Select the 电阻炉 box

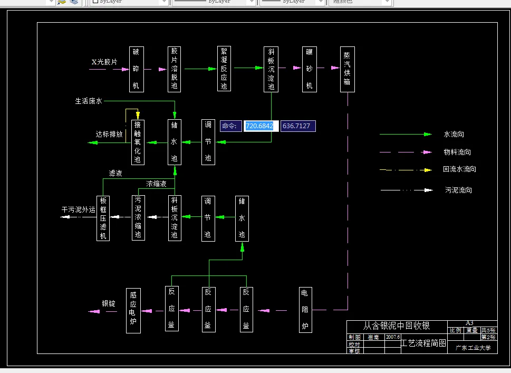(x=305, y=310)
